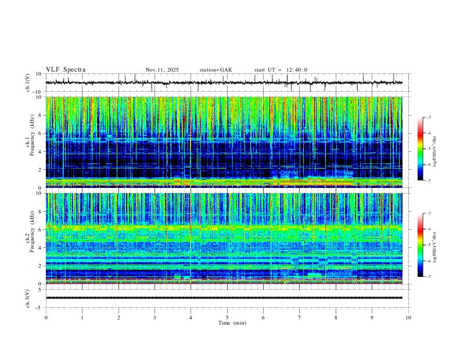Image resolution: width=460 pixels, height=356 pixels.
Task: Click time axis tick label '8'
Action: point(336,318)
